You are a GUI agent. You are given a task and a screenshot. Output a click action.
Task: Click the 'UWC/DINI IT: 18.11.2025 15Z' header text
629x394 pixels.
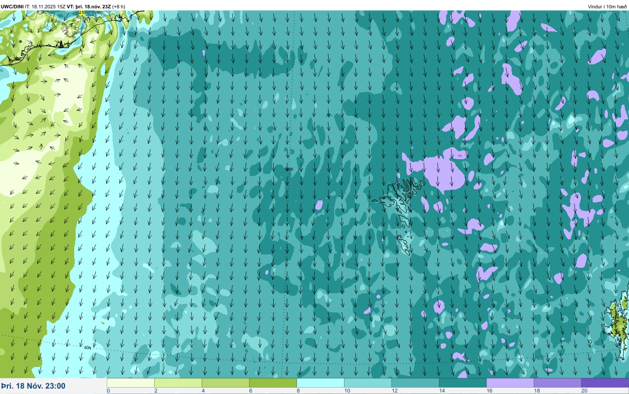tap(33, 6)
